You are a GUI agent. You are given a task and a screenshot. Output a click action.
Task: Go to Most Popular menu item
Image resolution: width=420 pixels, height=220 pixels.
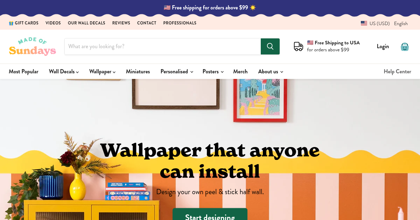tap(23, 72)
